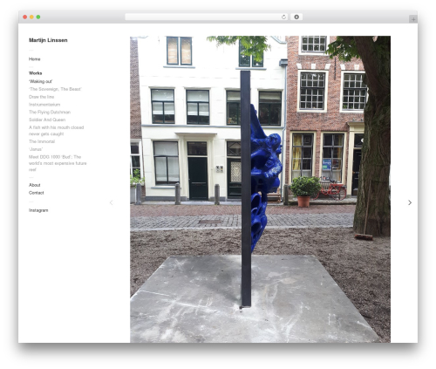The width and height of the screenshot is (436, 369).
Task: Open the Martijn Linssen site title link
Action: (48, 40)
